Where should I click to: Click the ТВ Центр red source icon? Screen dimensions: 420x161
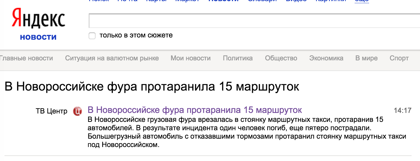[77, 111]
